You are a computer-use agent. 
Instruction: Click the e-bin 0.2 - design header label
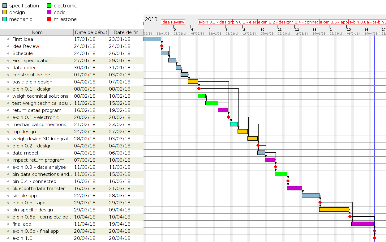[275, 22]
